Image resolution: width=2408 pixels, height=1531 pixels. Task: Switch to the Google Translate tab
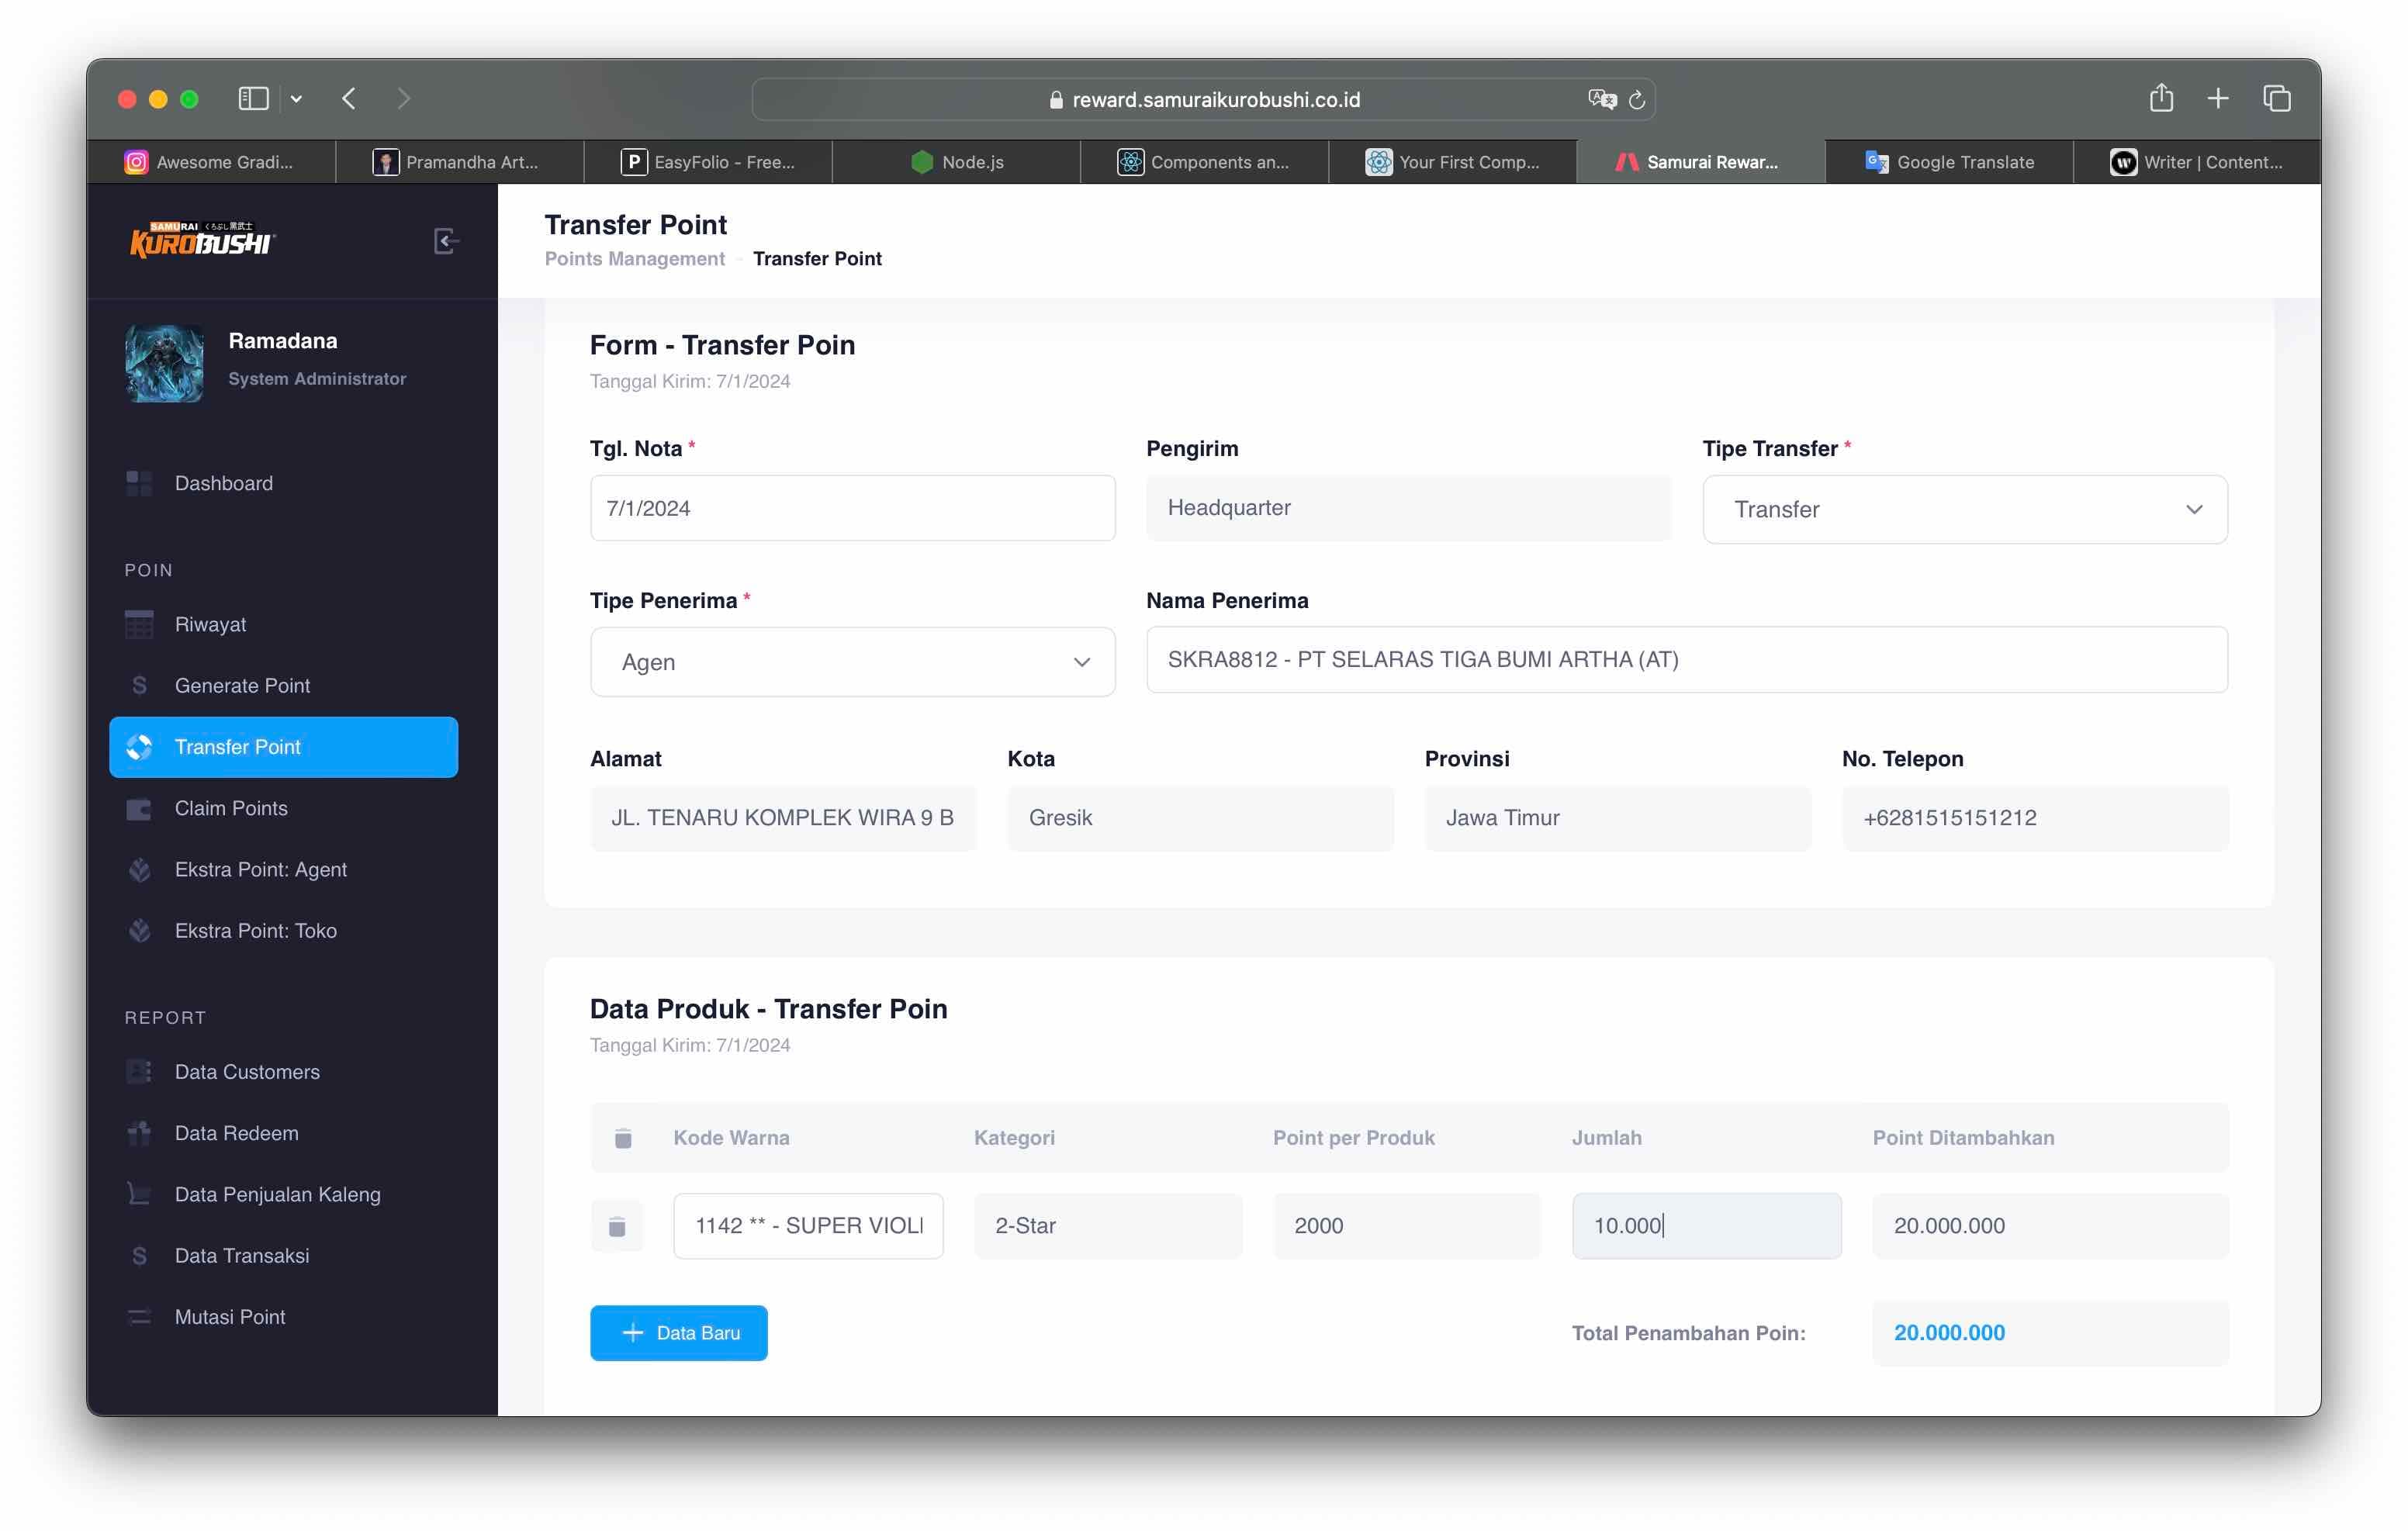1949,162
